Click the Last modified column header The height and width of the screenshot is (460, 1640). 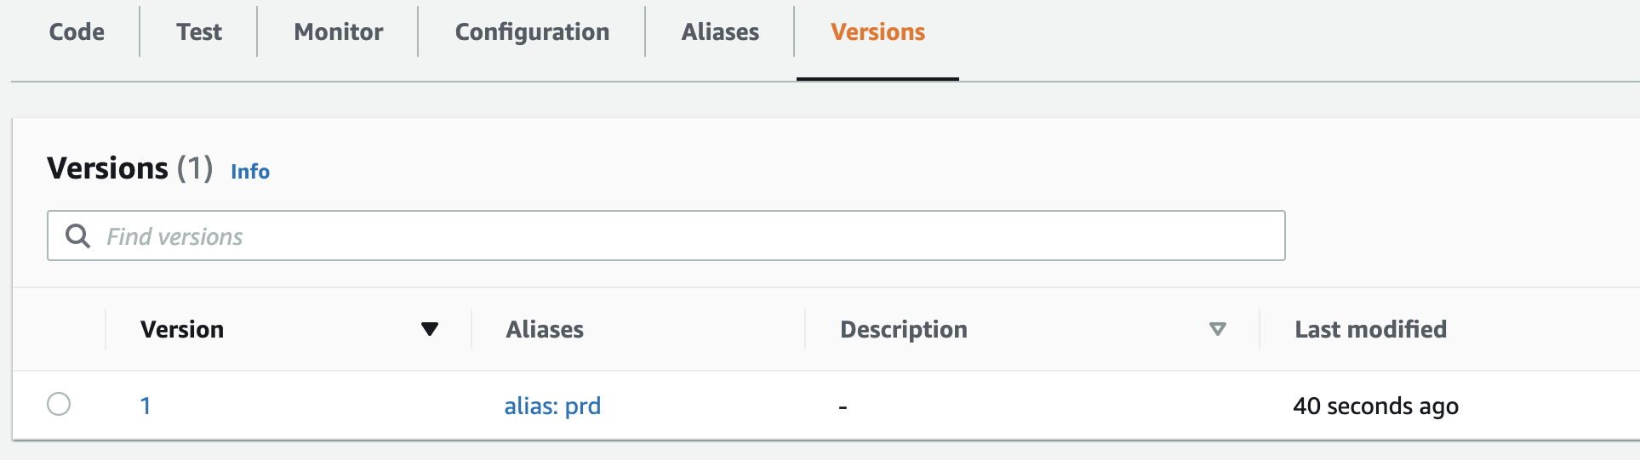[1370, 329]
